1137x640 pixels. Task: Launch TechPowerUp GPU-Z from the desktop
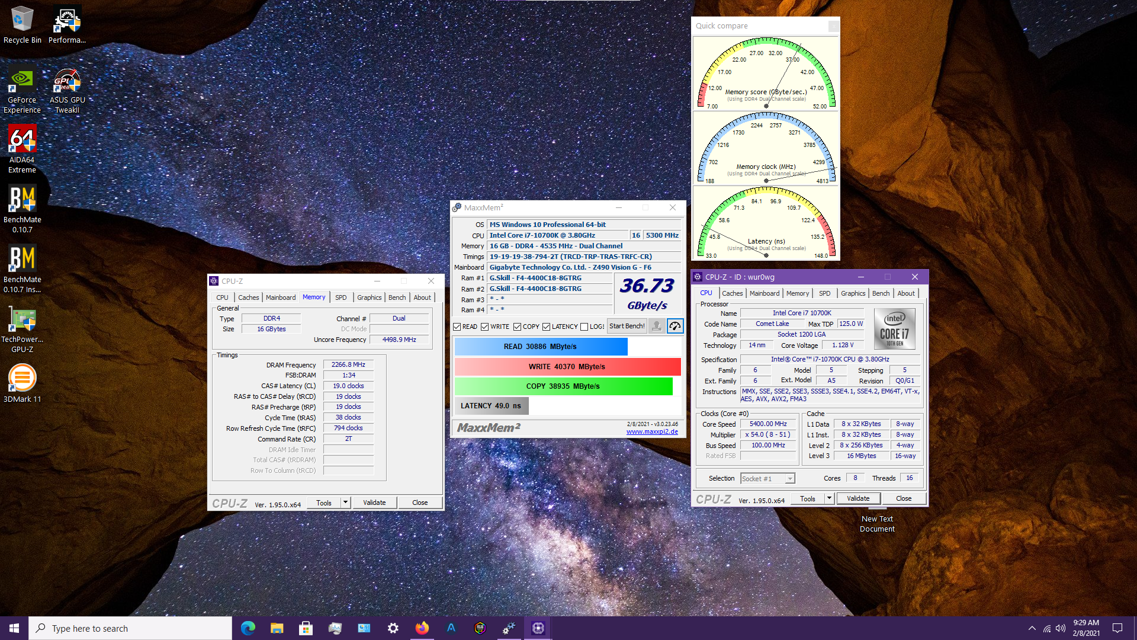pos(22,329)
